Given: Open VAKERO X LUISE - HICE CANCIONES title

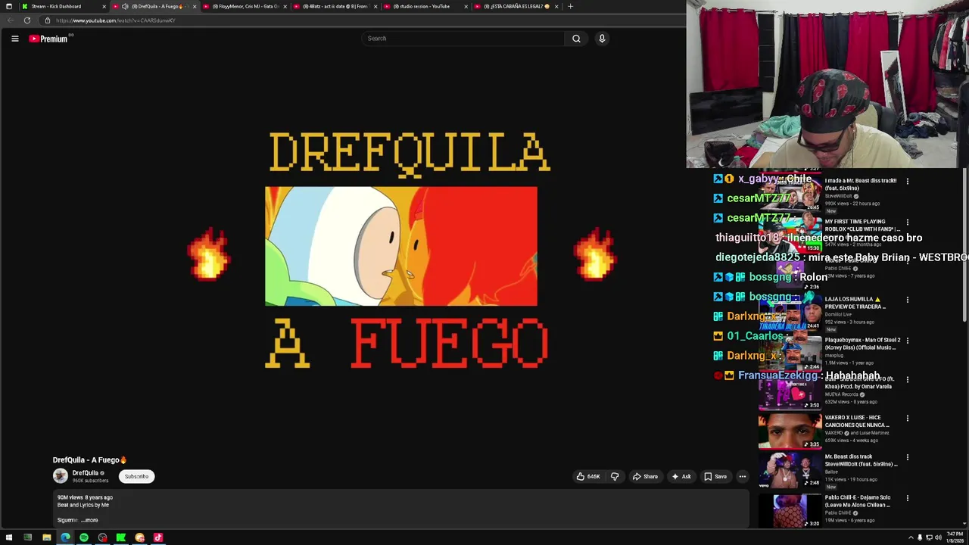Looking at the screenshot, I should 857,421.
